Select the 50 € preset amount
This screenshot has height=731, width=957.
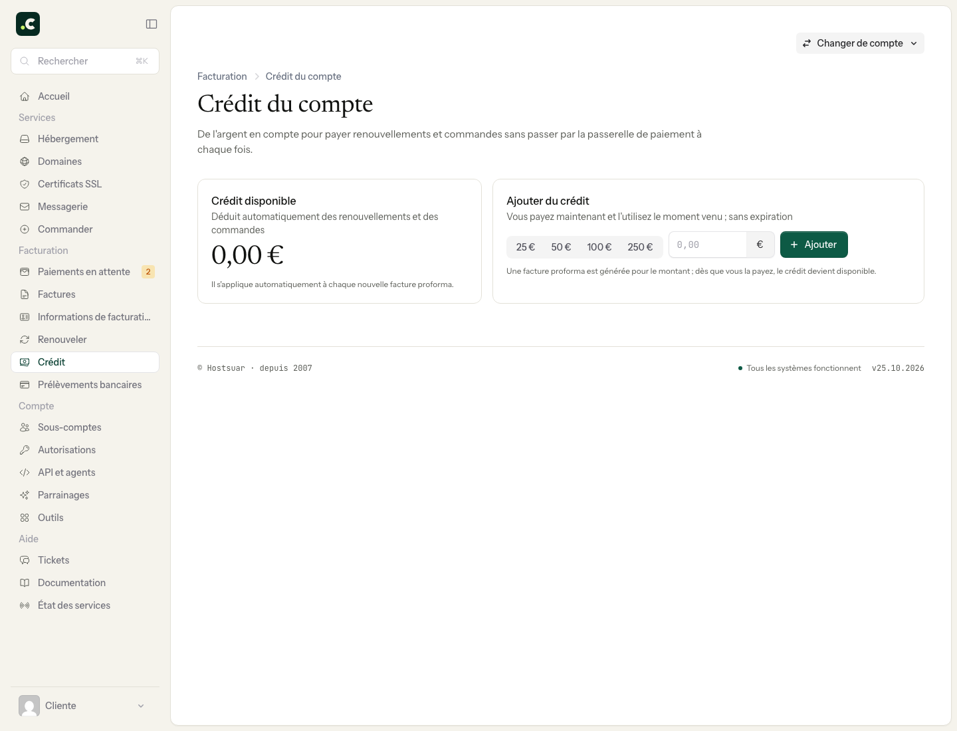[x=561, y=247]
